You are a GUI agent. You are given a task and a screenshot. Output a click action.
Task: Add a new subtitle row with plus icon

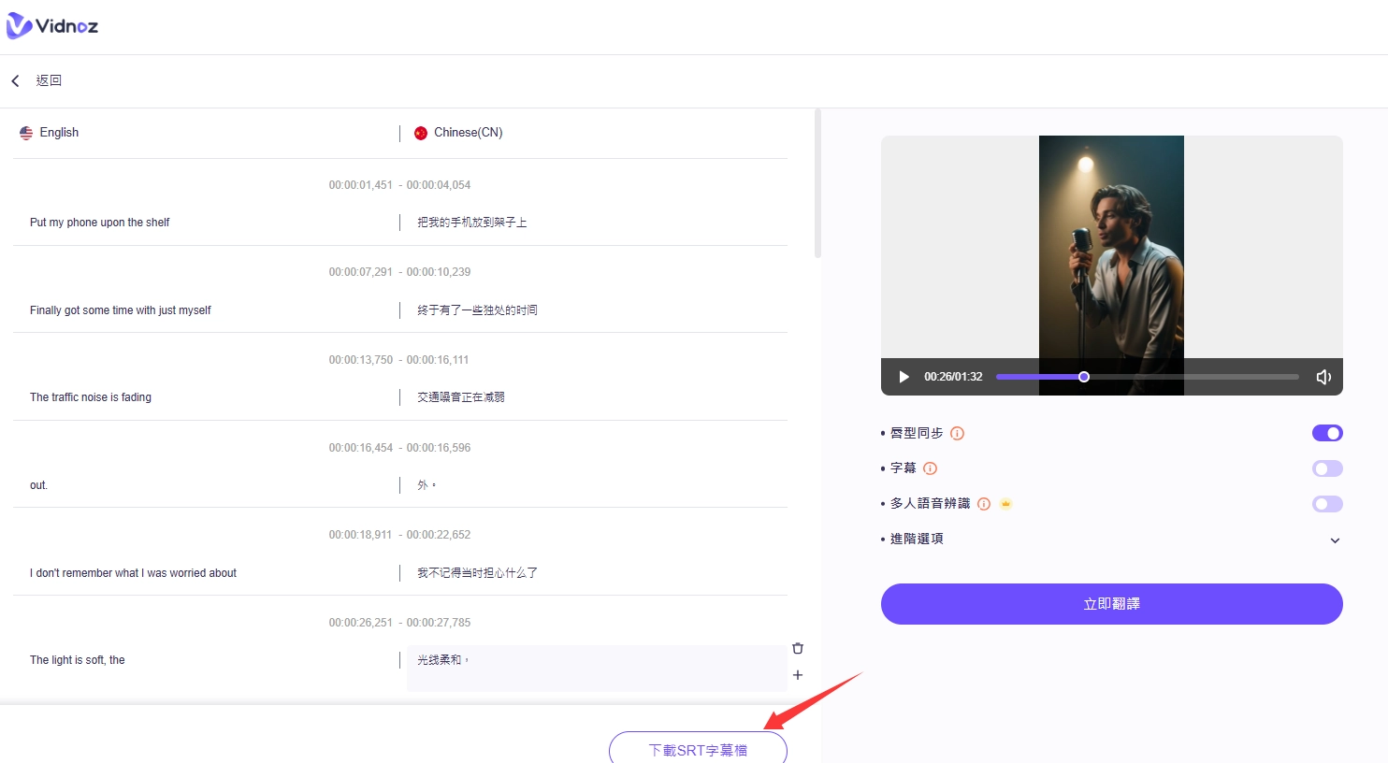pyautogui.click(x=798, y=675)
